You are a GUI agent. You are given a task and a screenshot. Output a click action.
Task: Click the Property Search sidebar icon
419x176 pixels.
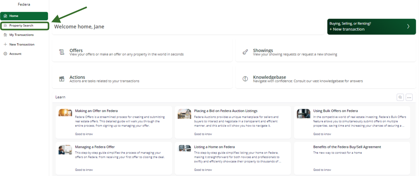[5, 25]
